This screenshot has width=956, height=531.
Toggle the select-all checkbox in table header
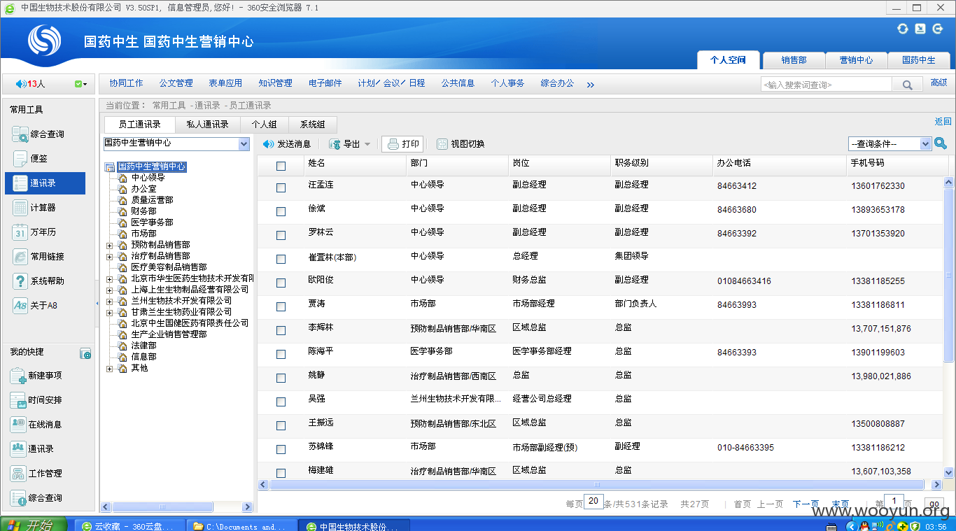pyautogui.click(x=281, y=166)
